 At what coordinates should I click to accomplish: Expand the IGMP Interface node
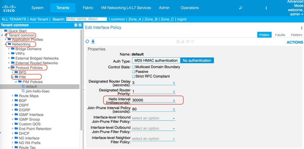[13, 114]
